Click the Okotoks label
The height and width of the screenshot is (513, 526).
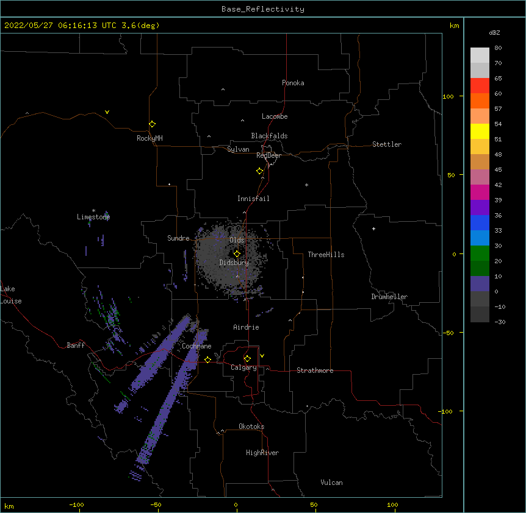click(x=251, y=426)
